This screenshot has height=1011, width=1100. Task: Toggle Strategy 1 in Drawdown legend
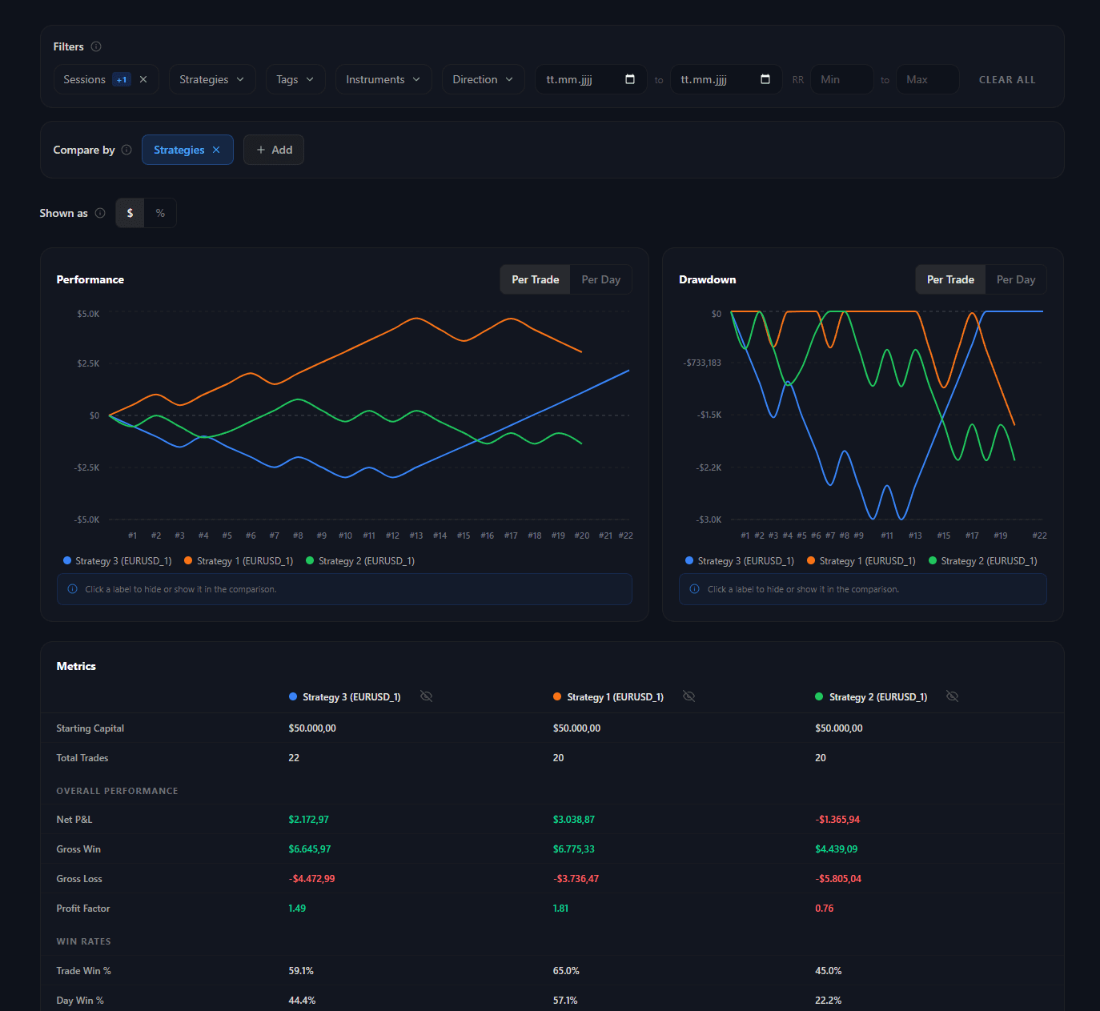(861, 561)
